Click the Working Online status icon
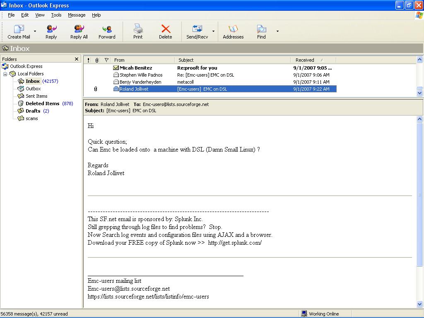 pos(304,314)
